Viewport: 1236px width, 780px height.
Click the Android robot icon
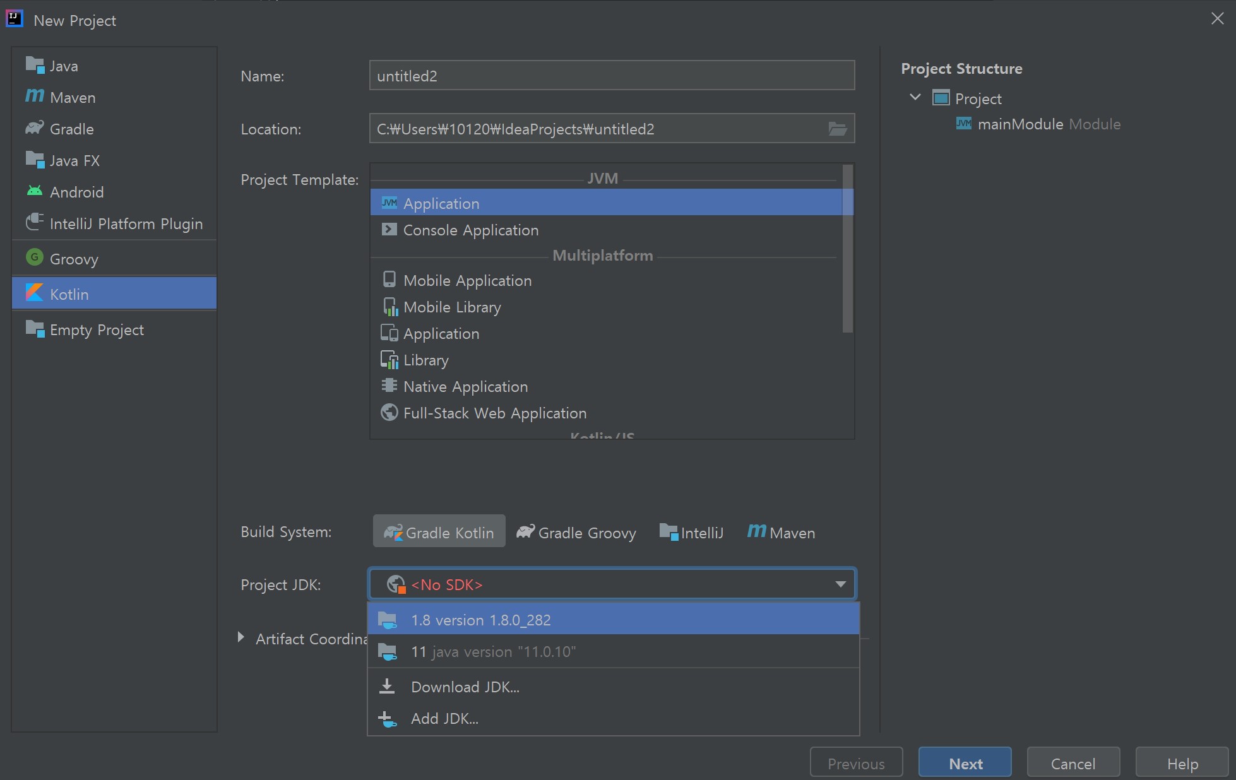pos(35,191)
